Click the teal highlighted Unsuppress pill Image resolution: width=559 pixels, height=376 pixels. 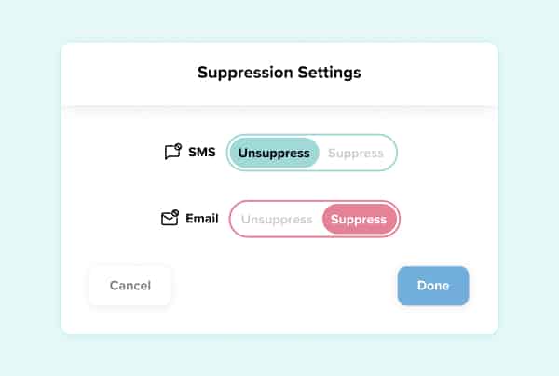tap(274, 153)
